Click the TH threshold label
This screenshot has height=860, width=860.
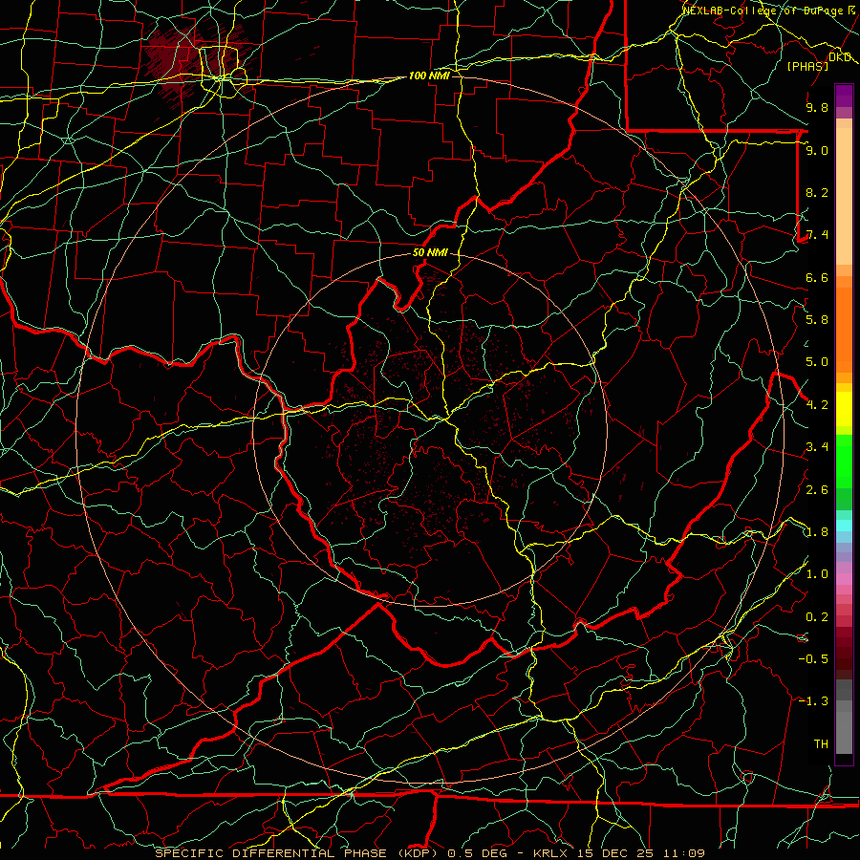click(x=821, y=744)
